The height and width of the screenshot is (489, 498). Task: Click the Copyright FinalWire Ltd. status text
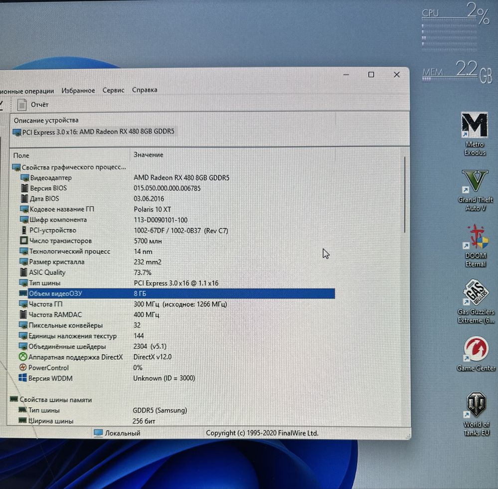pos(262,433)
